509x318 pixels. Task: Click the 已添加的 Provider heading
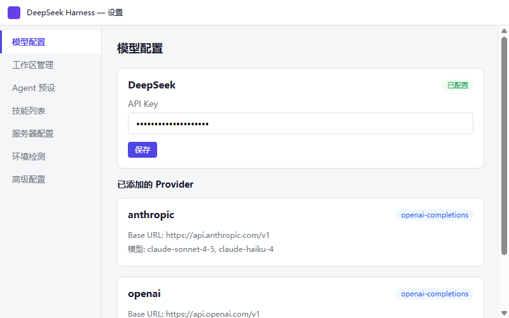[x=155, y=184]
